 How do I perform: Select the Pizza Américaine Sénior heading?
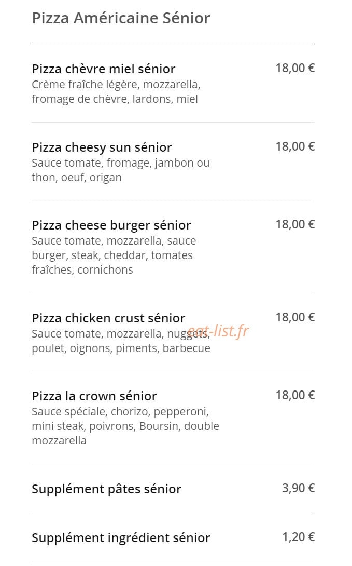point(121,18)
